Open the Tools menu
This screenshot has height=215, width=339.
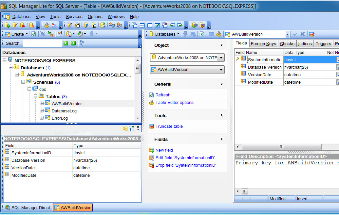(55, 17)
